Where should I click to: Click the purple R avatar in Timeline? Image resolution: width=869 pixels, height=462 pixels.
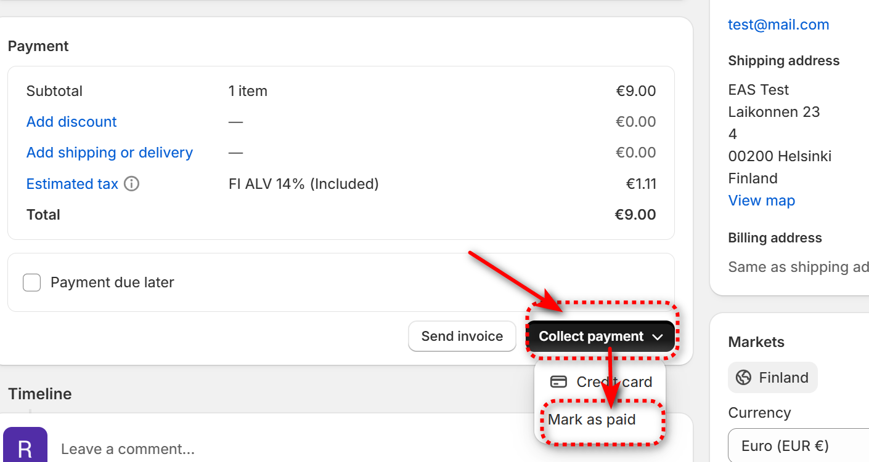click(25, 446)
